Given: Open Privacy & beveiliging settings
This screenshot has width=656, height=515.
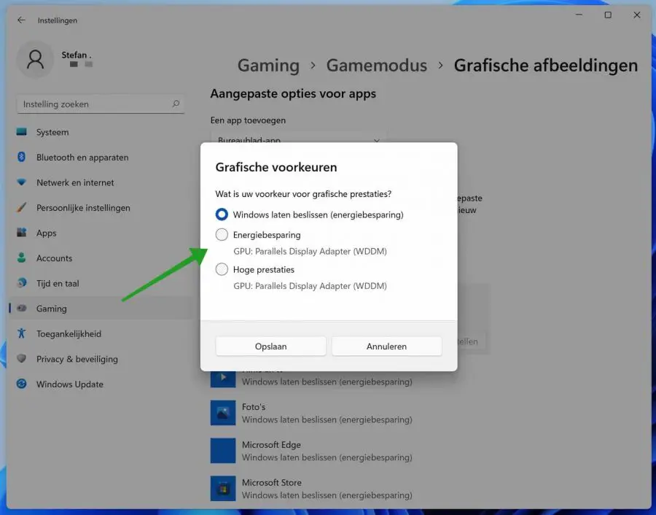Looking at the screenshot, I should [101, 358].
